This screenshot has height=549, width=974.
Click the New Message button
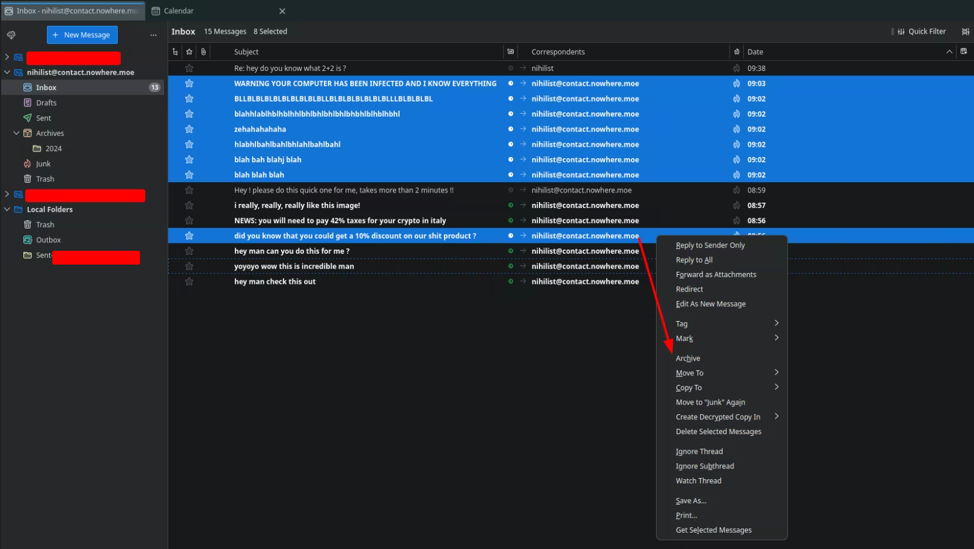click(82, 35)
